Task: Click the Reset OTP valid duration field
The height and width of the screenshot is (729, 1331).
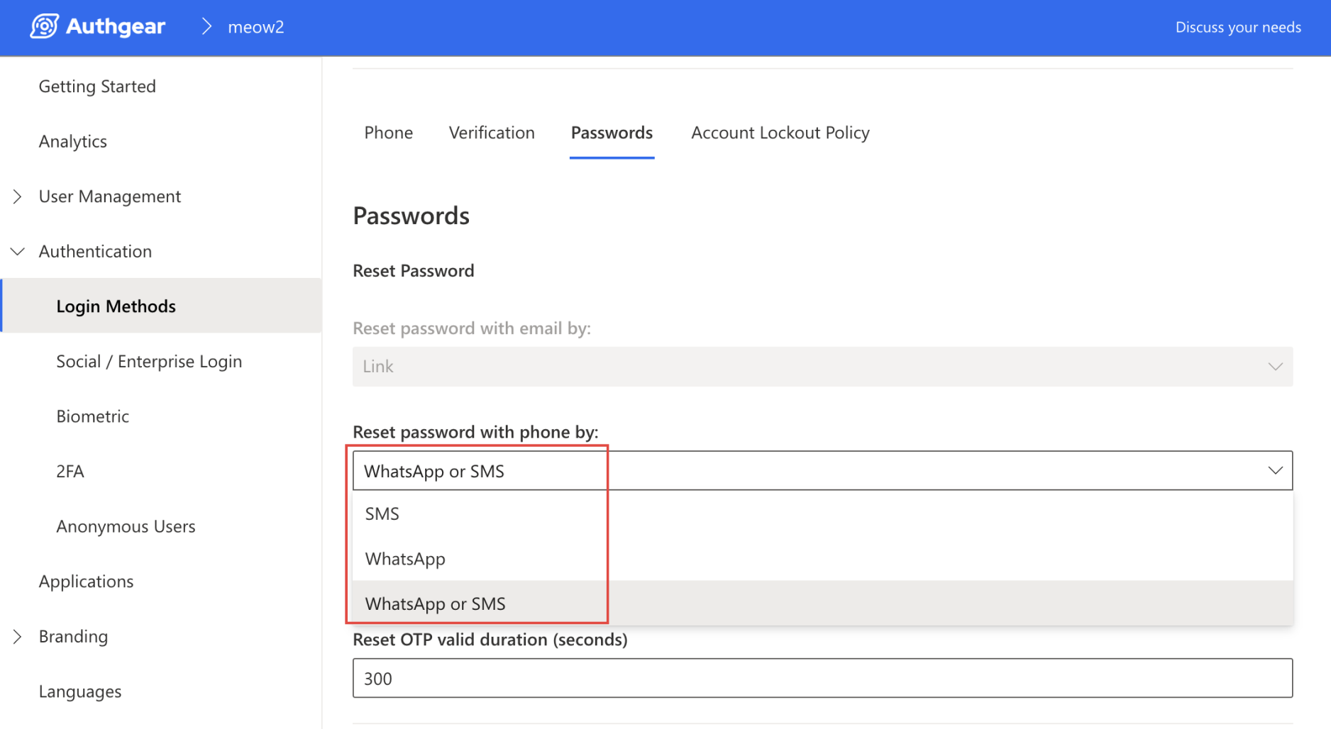Action: (x=822, y=679)
